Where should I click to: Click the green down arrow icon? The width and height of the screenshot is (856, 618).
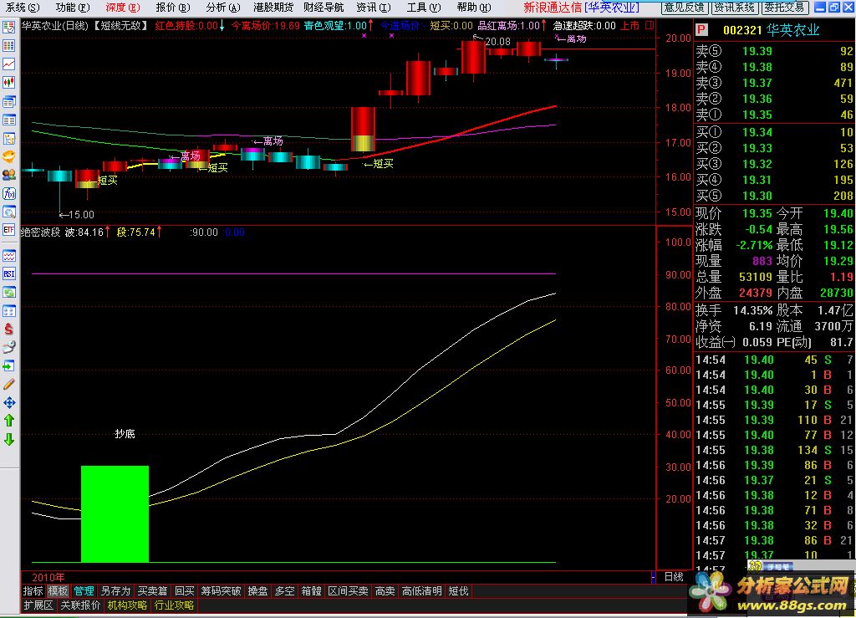click(x=8, y=440)
